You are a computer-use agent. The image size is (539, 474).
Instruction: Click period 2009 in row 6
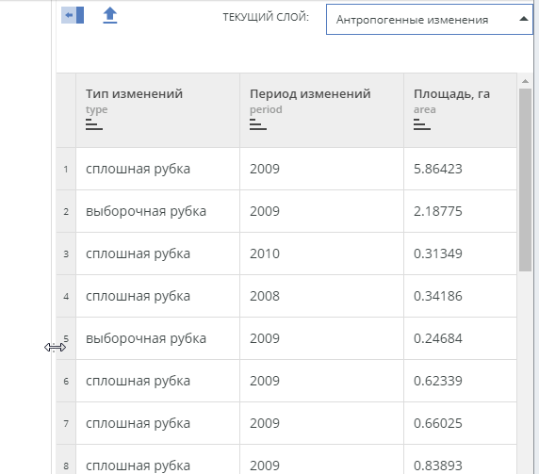click(x=265, y=381)
